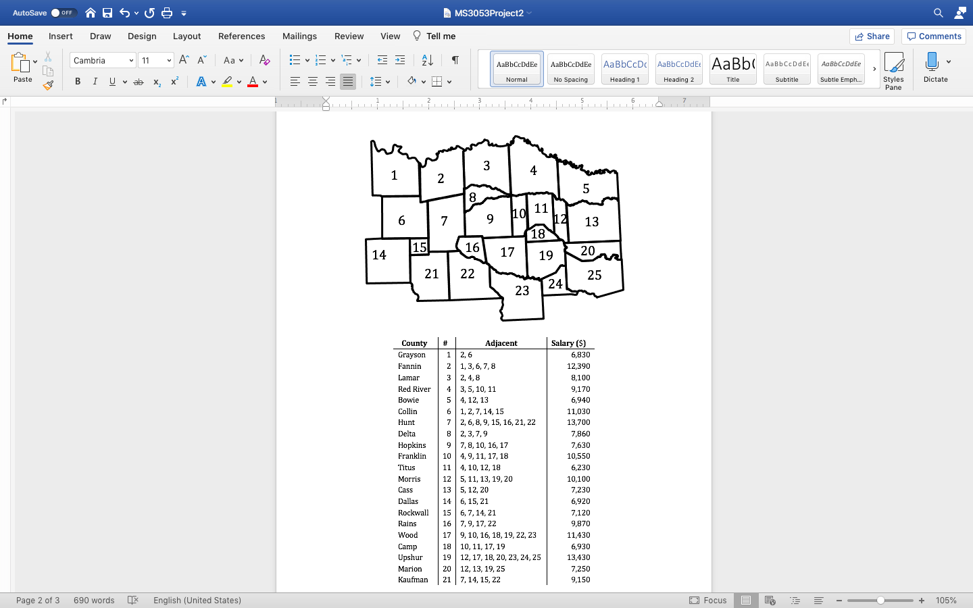Open the borders dropdown arrow
The image size is (973, 608).
coord(449,82)
